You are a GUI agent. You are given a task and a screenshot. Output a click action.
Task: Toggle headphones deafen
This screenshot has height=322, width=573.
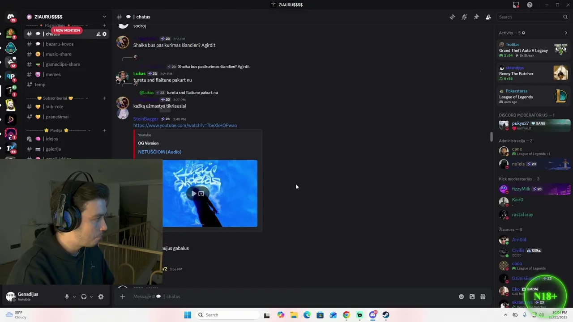tap(84, 297)
